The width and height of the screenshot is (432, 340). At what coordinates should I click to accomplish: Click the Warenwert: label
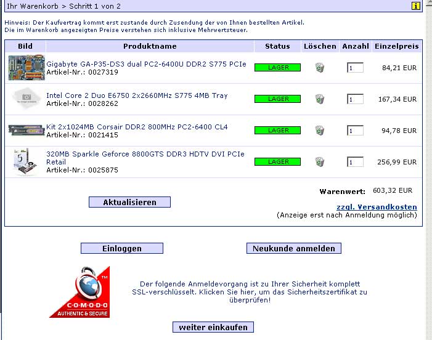coord(343,192)
